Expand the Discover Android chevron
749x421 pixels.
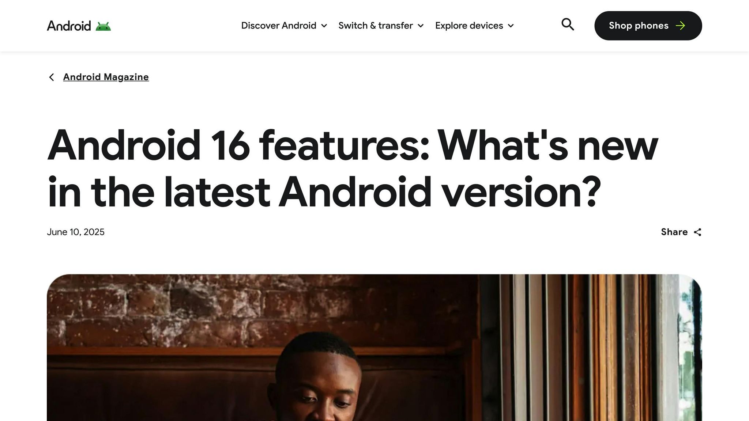[x=324, y=26]
